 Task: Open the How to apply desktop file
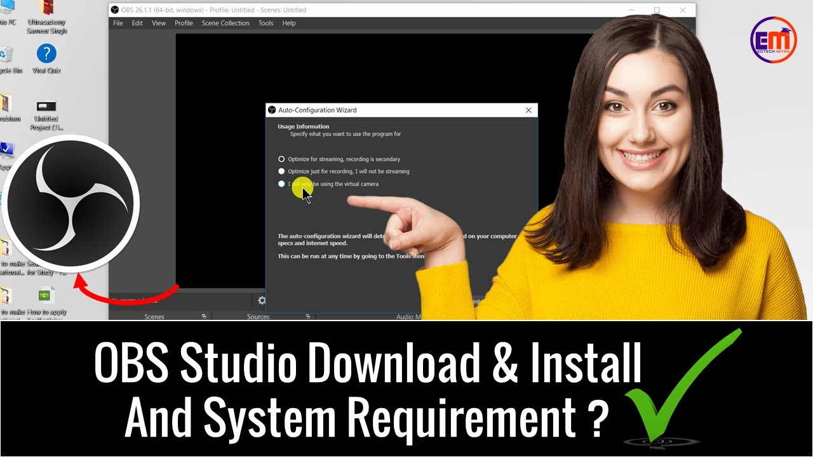(46, 303)
